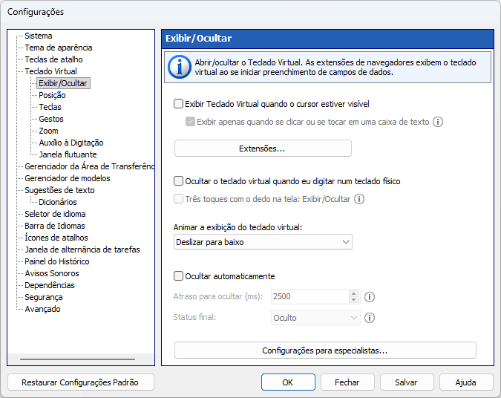Open Teclas de atalho settings
Screen dimensions: 501x398
click(53, 59)
